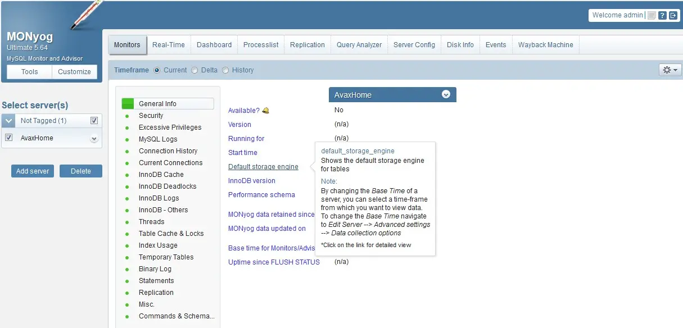683x328 pixels.
Task: Click the MONyog data updated on link
Action: point(267,229)
